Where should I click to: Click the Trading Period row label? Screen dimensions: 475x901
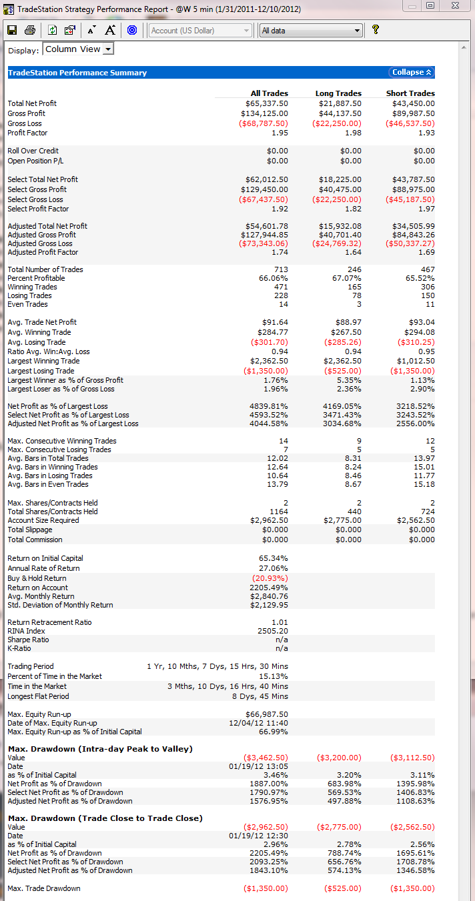point(31,666)
